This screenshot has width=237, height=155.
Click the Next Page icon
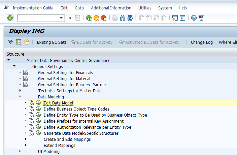pyautogui.click(x=156, y=18)
